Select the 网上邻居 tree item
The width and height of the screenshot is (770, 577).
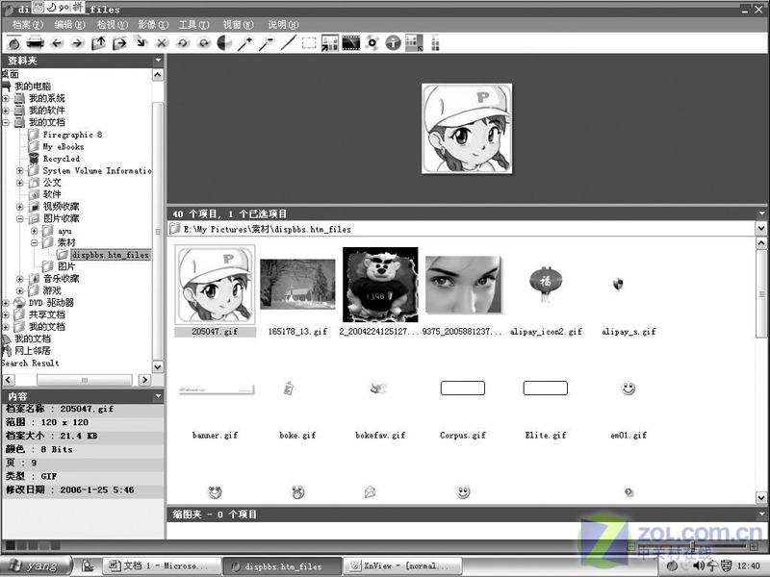click(x=33, y=350)
